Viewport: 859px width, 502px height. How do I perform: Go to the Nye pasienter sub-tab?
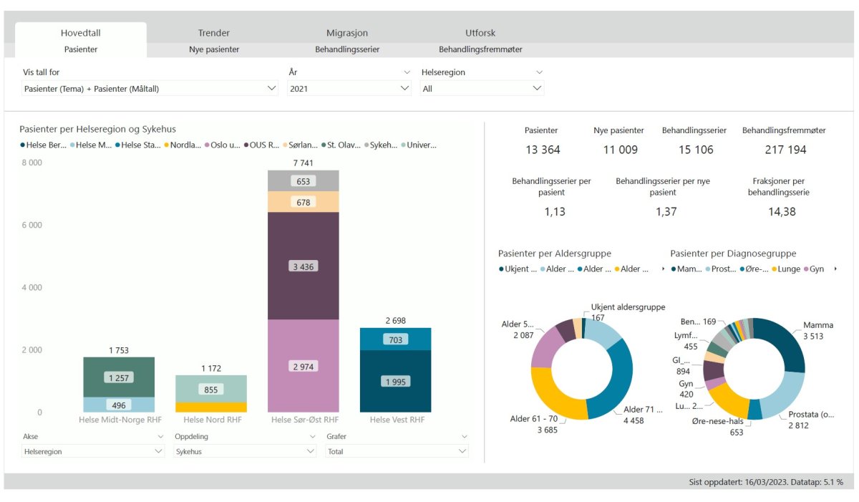pyautogui.click(x=213, y=49)
